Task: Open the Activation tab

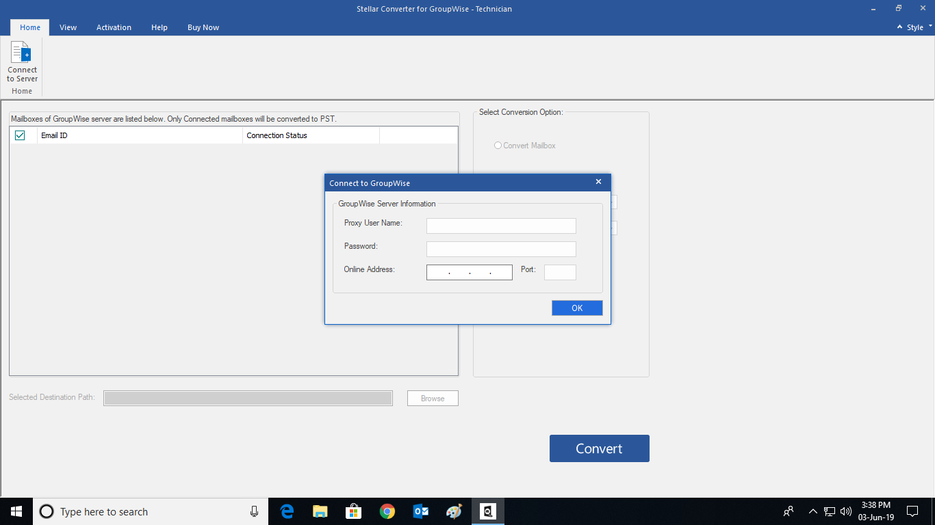Action: coord(114,27)
